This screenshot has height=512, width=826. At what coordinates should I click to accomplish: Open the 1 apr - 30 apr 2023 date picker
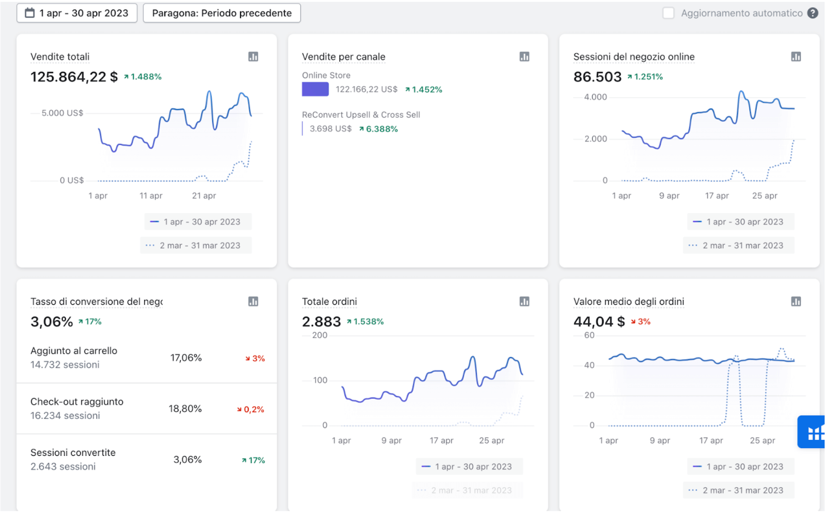[77, 13]
